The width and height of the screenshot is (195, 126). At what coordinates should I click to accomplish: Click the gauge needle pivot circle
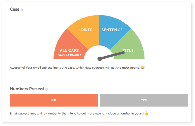point(100,59)
